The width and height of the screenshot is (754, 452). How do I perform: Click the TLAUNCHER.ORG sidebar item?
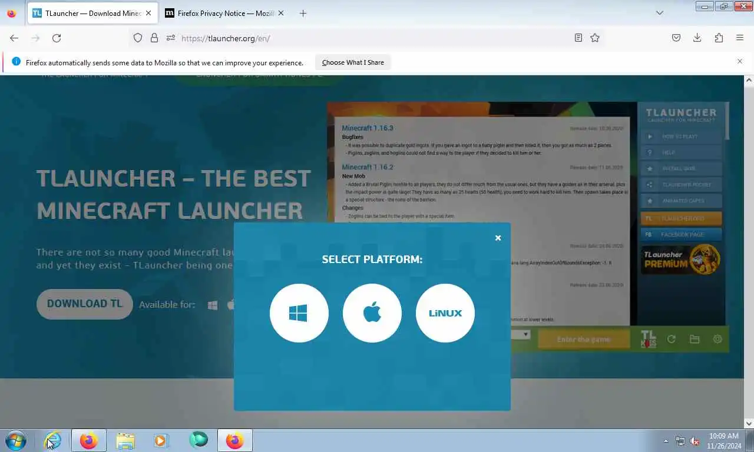coord(680,218)
